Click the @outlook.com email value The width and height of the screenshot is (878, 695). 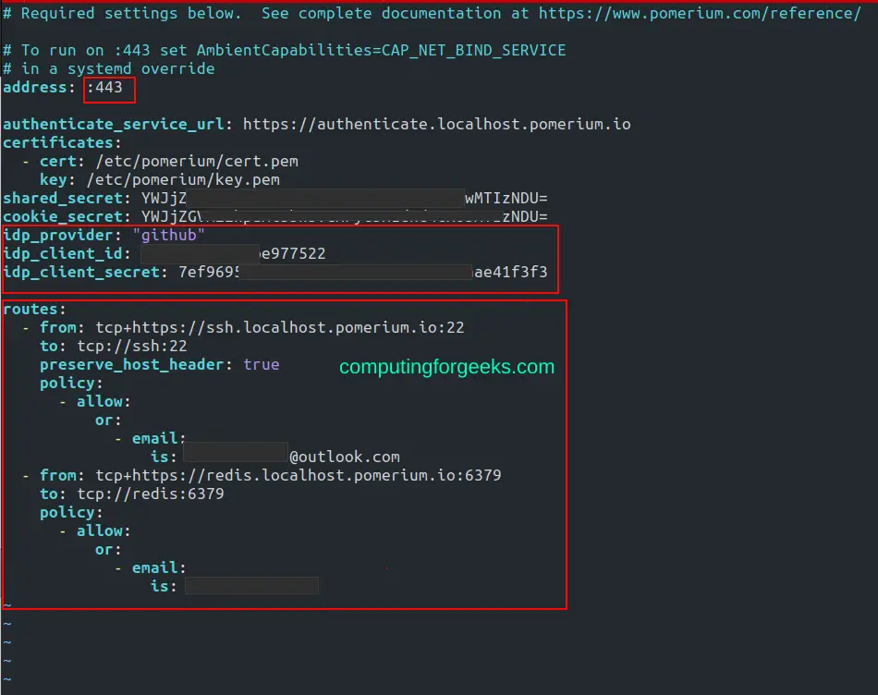coord(345,457)
